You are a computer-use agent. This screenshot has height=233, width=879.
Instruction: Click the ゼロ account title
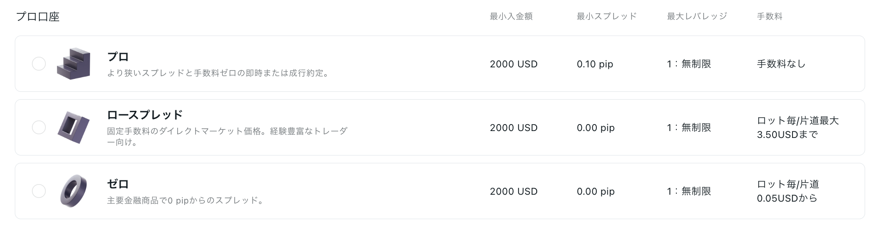click(118, 184)
